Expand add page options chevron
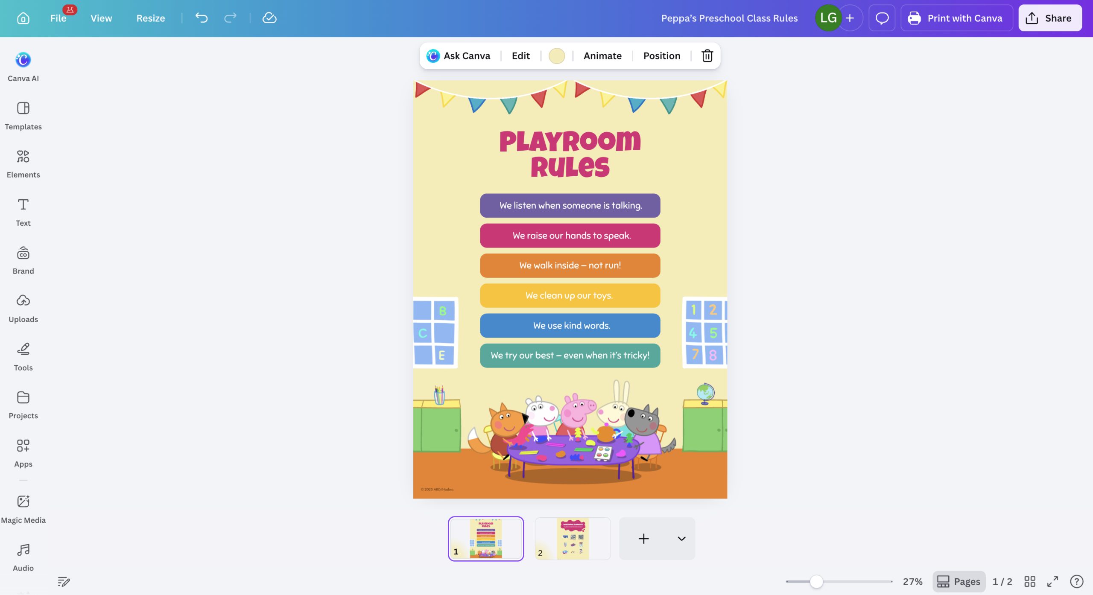The width and height of the screenshot is (1093, 595). coord(681,539)
